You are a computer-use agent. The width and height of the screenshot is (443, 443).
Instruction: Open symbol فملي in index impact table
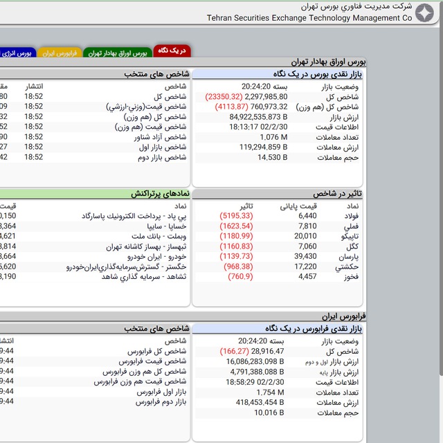(351, 226)
